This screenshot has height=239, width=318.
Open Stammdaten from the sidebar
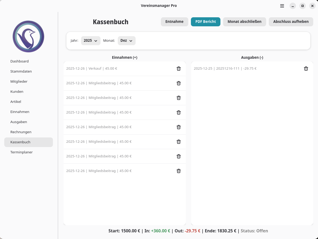21,71
